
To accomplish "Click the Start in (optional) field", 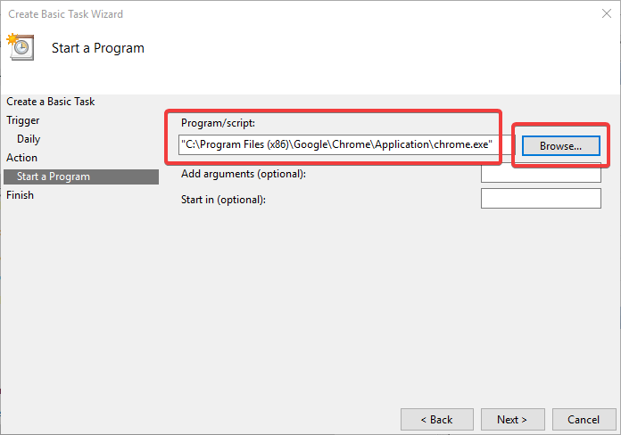I will pos(541,198).
